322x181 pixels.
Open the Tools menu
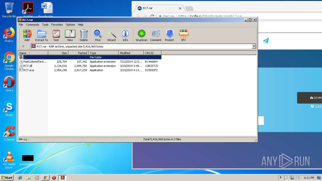(x=45, y=25)
